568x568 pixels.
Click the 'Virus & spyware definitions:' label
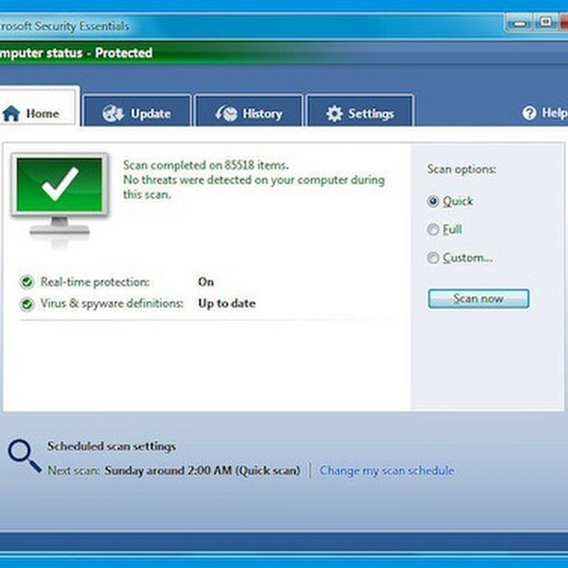coord(111,304)
